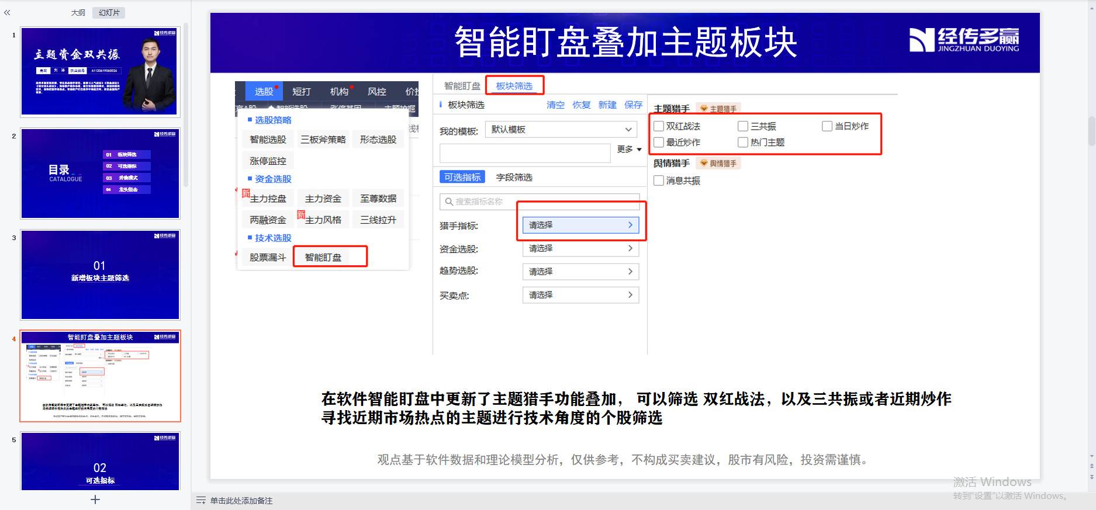Viewport: 1096px width, 510px height.
Task: Click the 主力资金 button
Action: coord(323,199)
